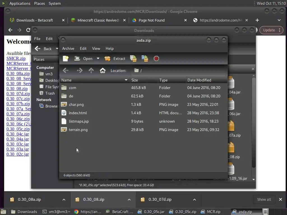Go to archive home location
Viewport: 287px width, 215px height.
103,70
